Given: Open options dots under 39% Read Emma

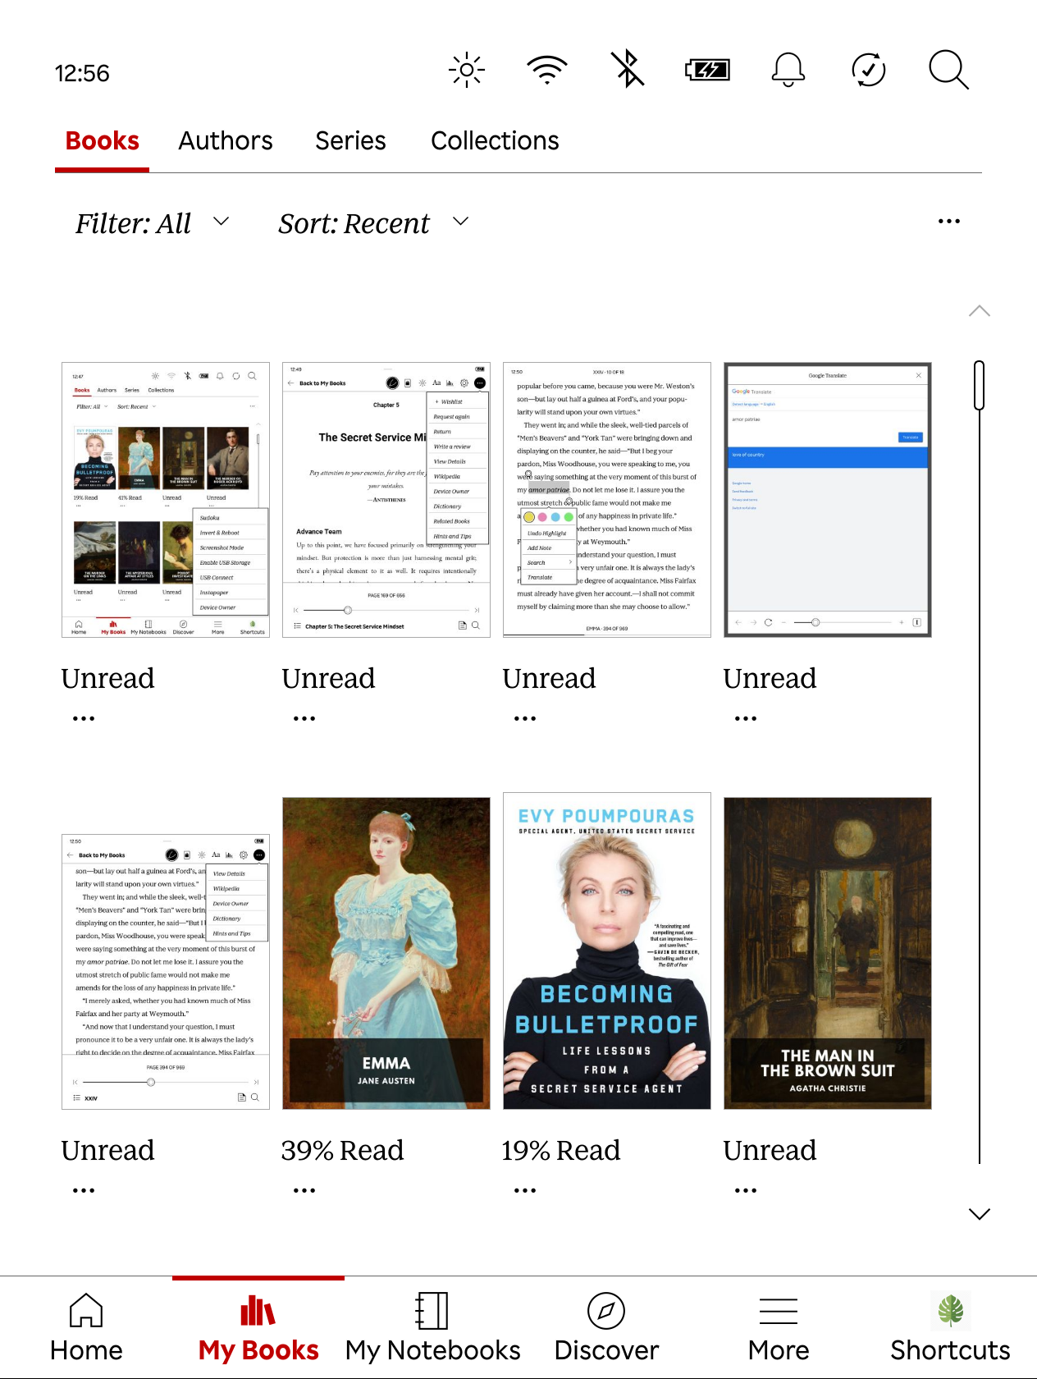Looking at the screenshot, I should click(304, 1191).
